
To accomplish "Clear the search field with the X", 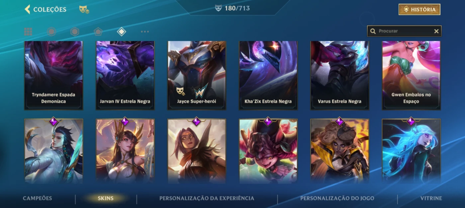I will [x=436, y=31].
